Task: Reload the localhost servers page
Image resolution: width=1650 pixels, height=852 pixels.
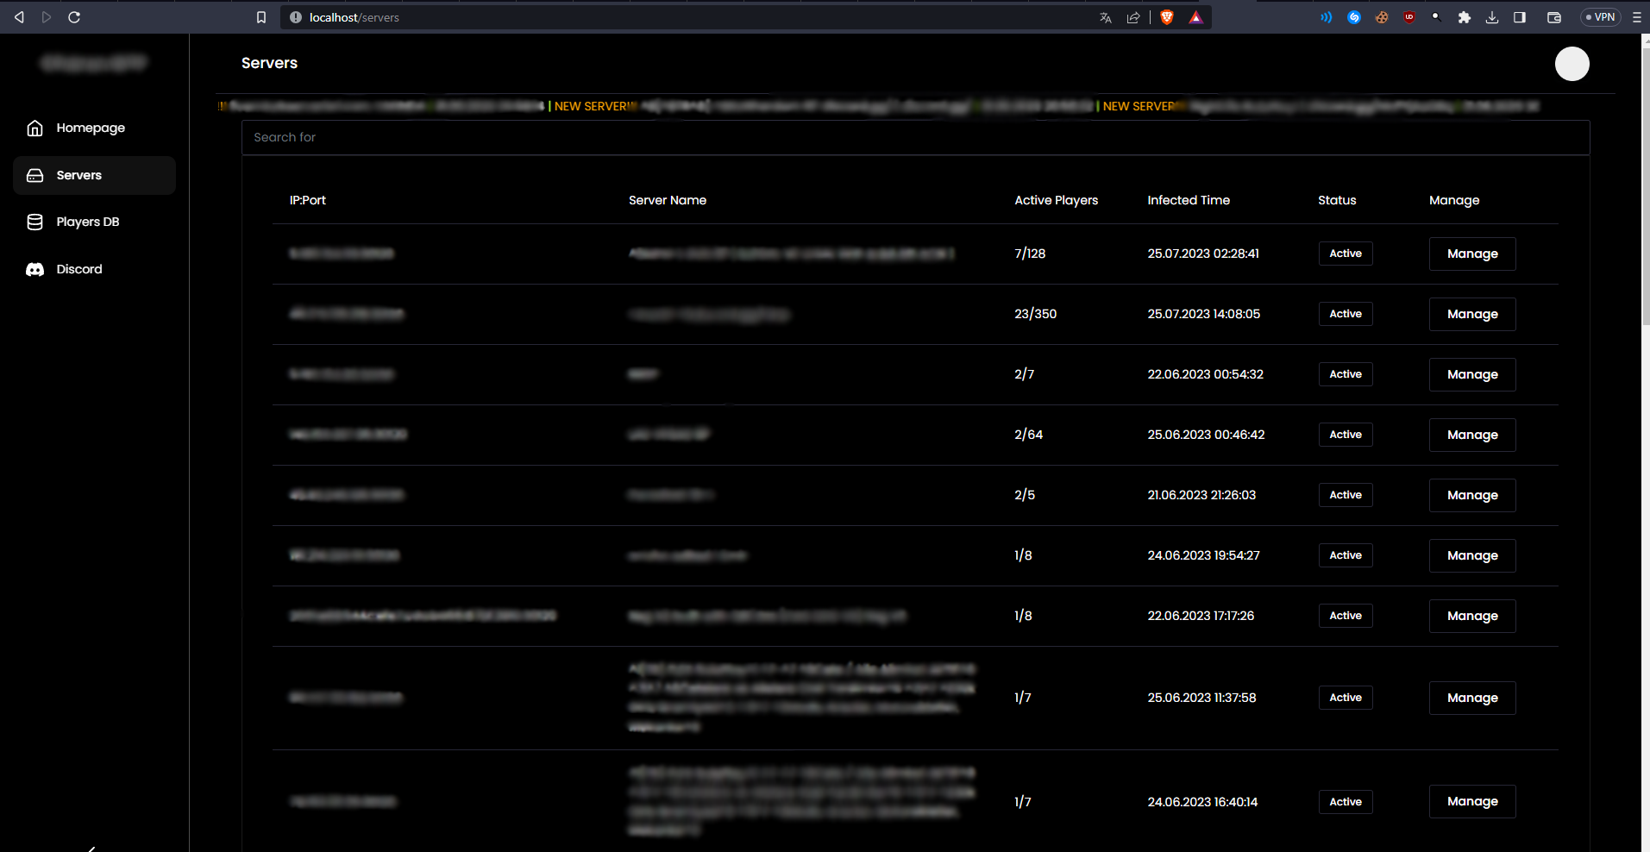Action: point(74,17)
